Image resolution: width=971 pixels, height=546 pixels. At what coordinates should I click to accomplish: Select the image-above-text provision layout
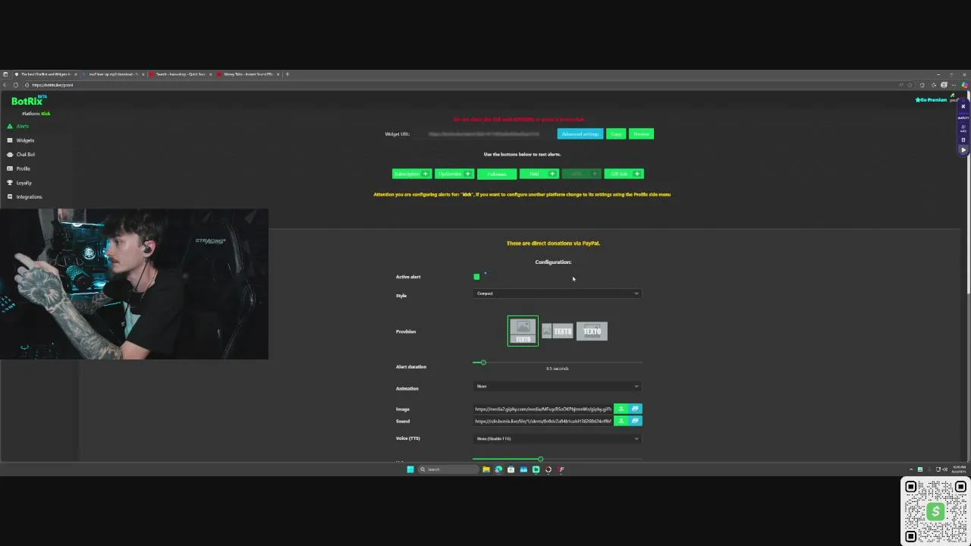coord(523,331)
